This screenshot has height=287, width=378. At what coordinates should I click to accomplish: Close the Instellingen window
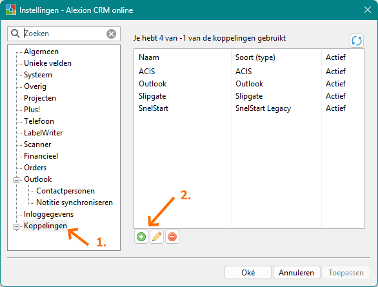(368, 10)
